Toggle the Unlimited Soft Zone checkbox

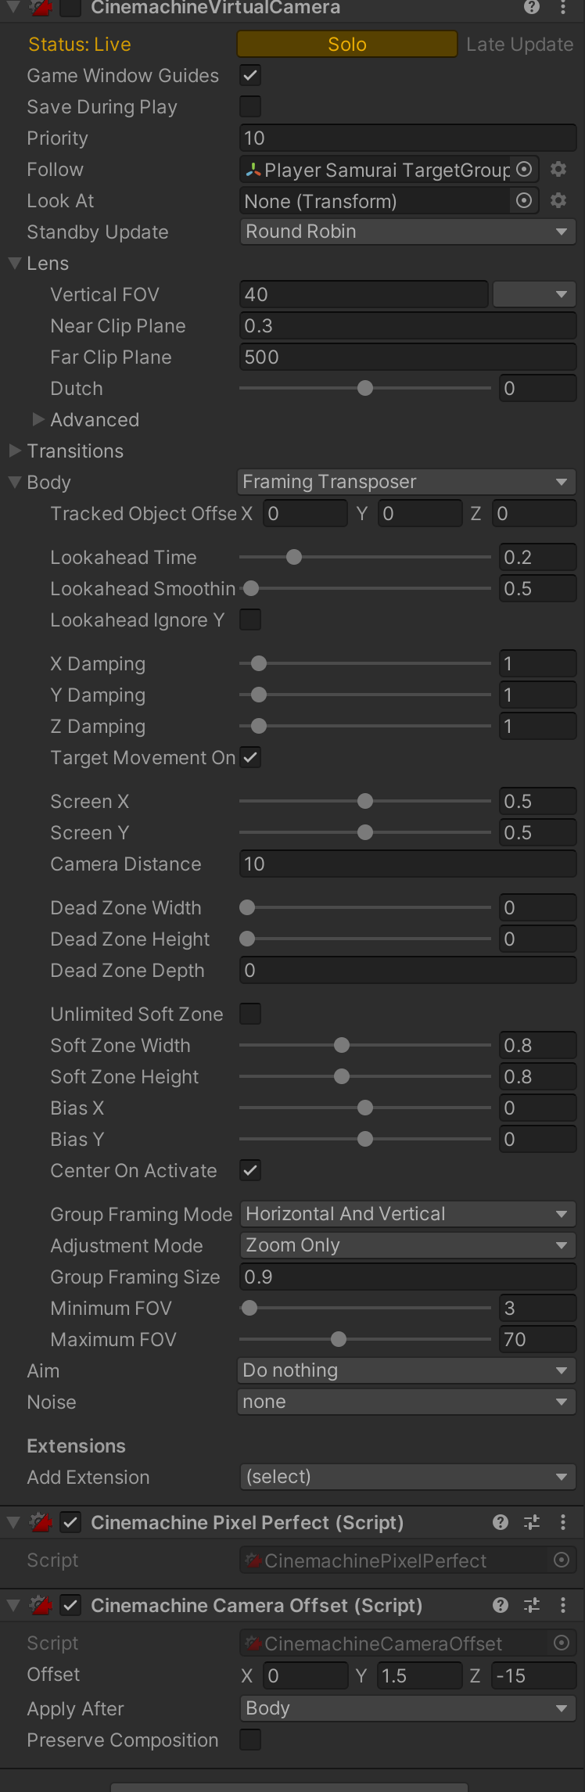pos(250,1014)
